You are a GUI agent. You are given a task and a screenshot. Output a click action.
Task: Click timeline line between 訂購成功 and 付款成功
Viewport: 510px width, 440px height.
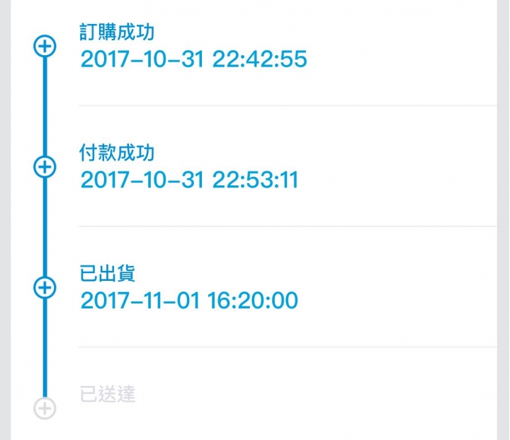pyautogui.click(x=45, y=106)
